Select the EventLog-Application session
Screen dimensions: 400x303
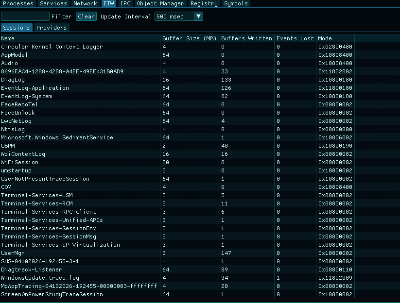click(177, 88)
